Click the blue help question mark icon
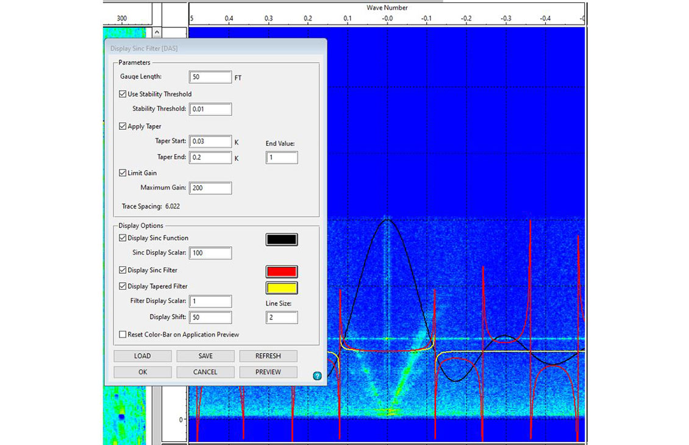The height and width of the screenshot is (445, 689). [x=317, y=376]
